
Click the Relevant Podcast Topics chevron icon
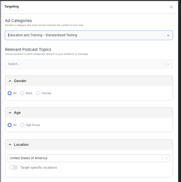click(x=168, y=64)
